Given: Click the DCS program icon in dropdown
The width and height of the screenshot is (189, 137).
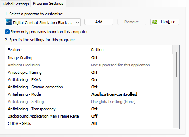Looking at the screenshot, I should pyautogui.click(x=9, y=22).
